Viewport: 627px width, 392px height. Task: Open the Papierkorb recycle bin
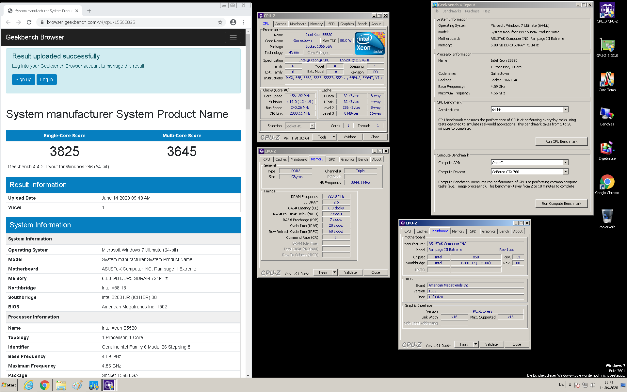(x=607, y=219)
